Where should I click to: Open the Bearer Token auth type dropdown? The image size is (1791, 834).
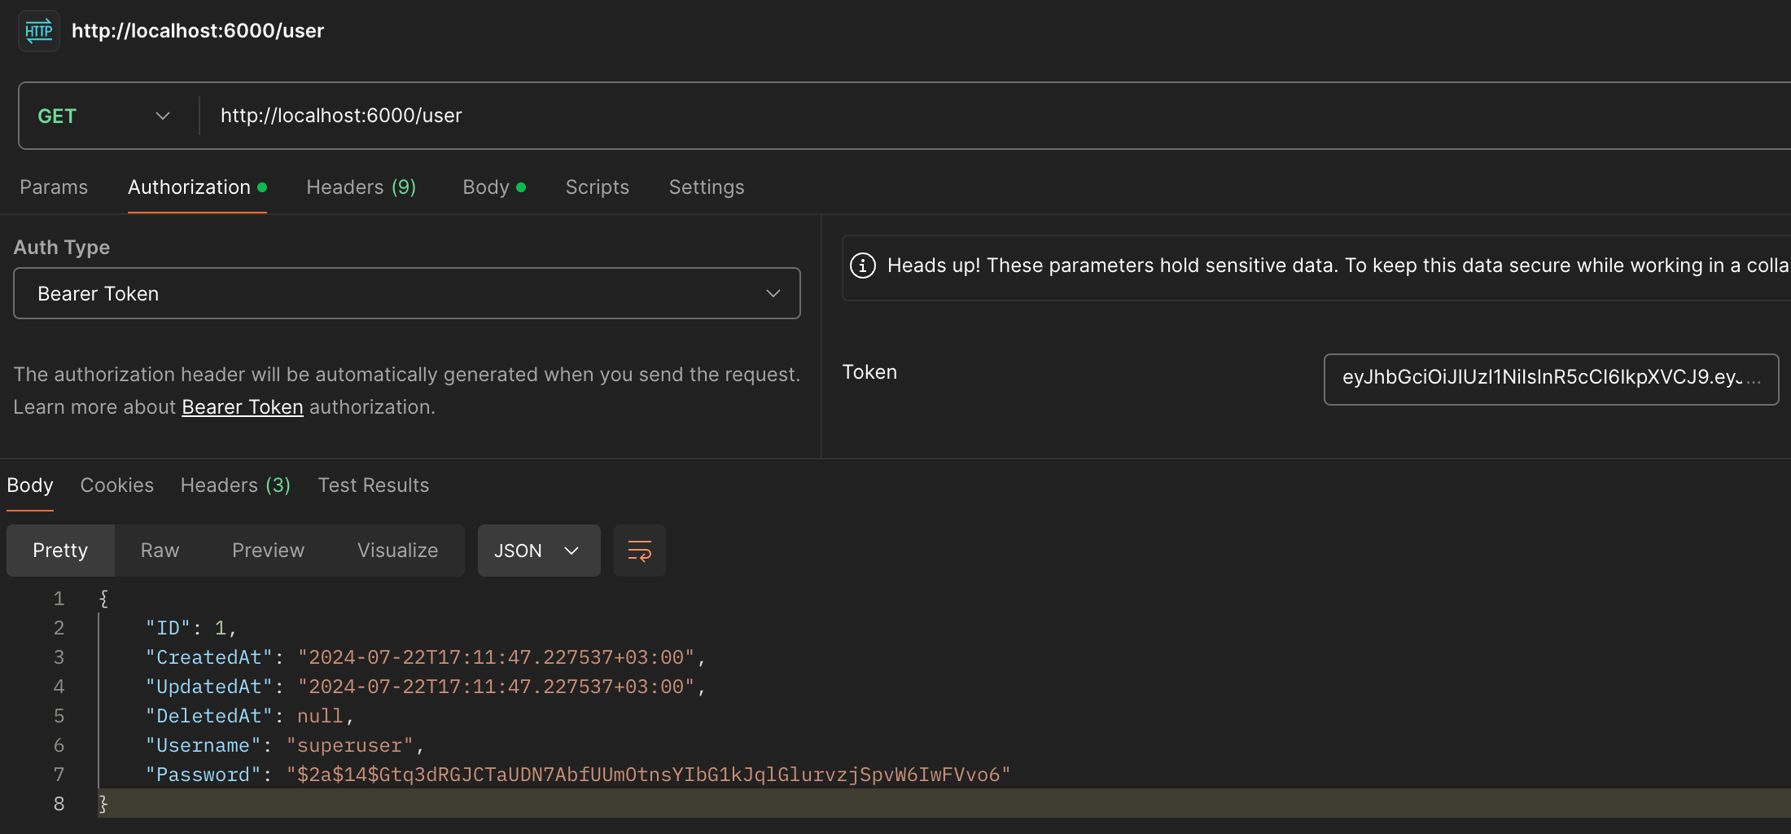pos(407,293)
